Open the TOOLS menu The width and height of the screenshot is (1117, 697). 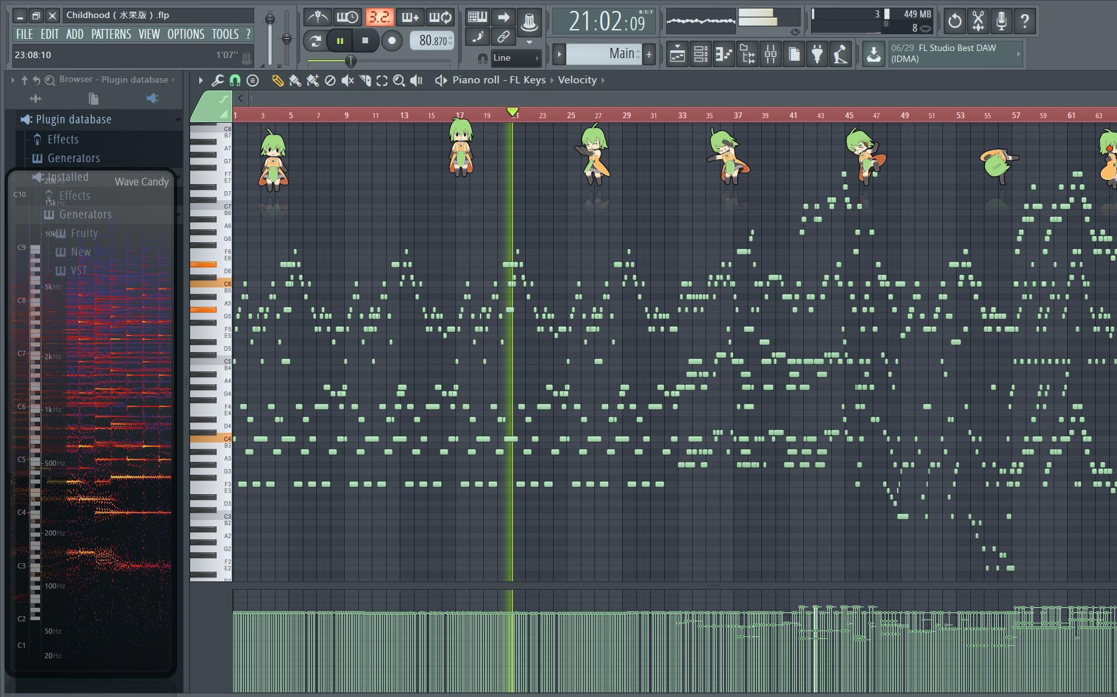[226, 34]
